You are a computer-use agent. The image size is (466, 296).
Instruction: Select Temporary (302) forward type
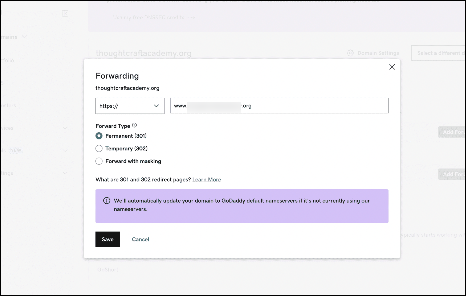(99, 149)
